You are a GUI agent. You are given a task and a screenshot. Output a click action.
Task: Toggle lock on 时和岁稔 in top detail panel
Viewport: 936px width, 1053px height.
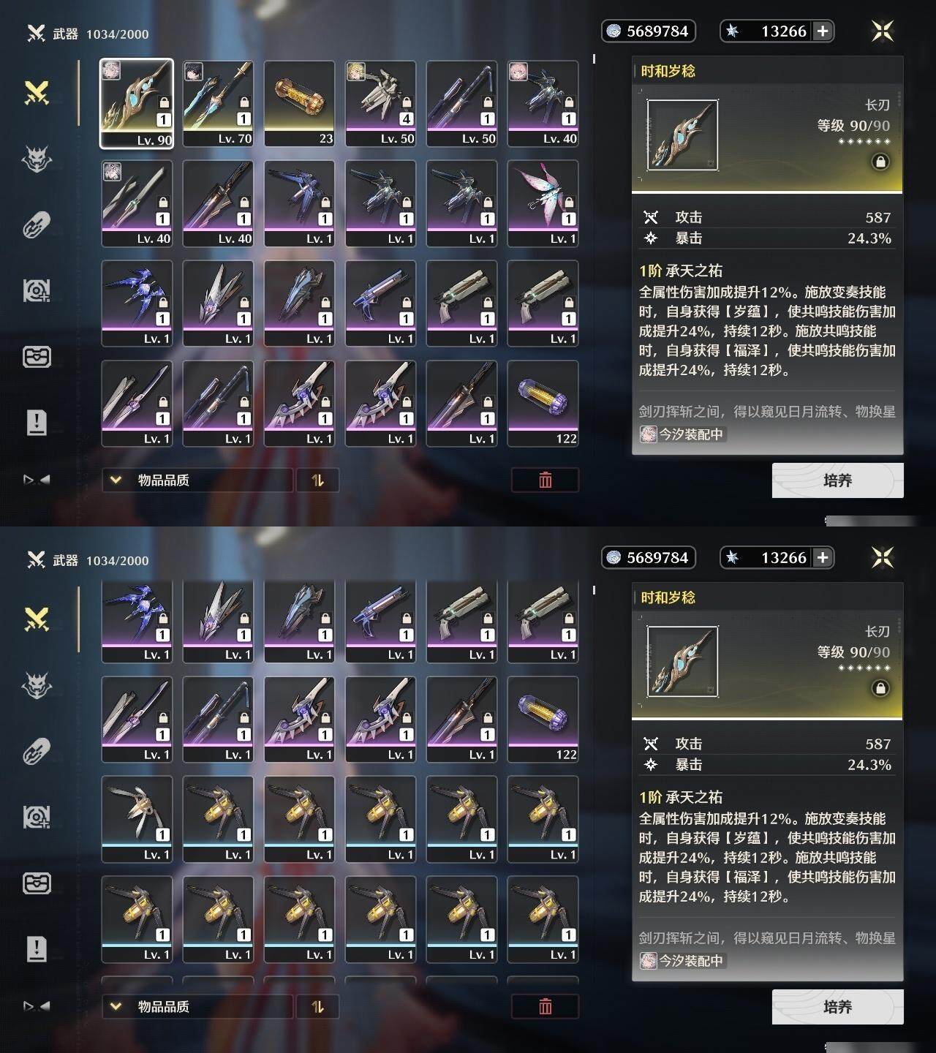tap(880, 162)
